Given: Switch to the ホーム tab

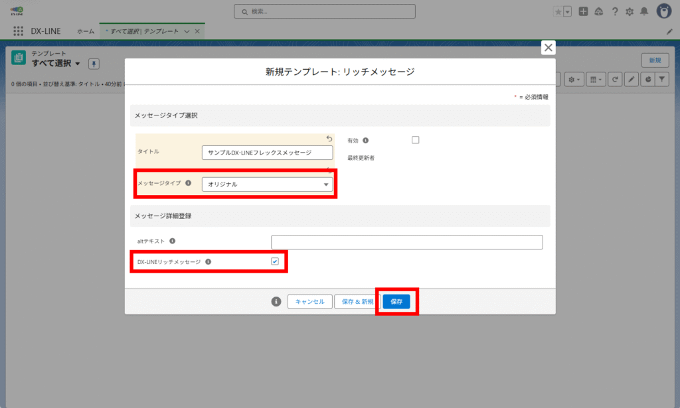Looking at the screenshot, I should click(85, 31).
